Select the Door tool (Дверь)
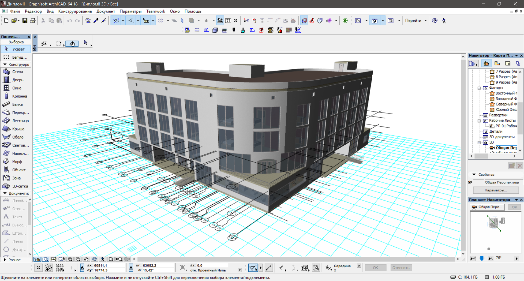The image size is (524, 281). (x=16, y=80)
